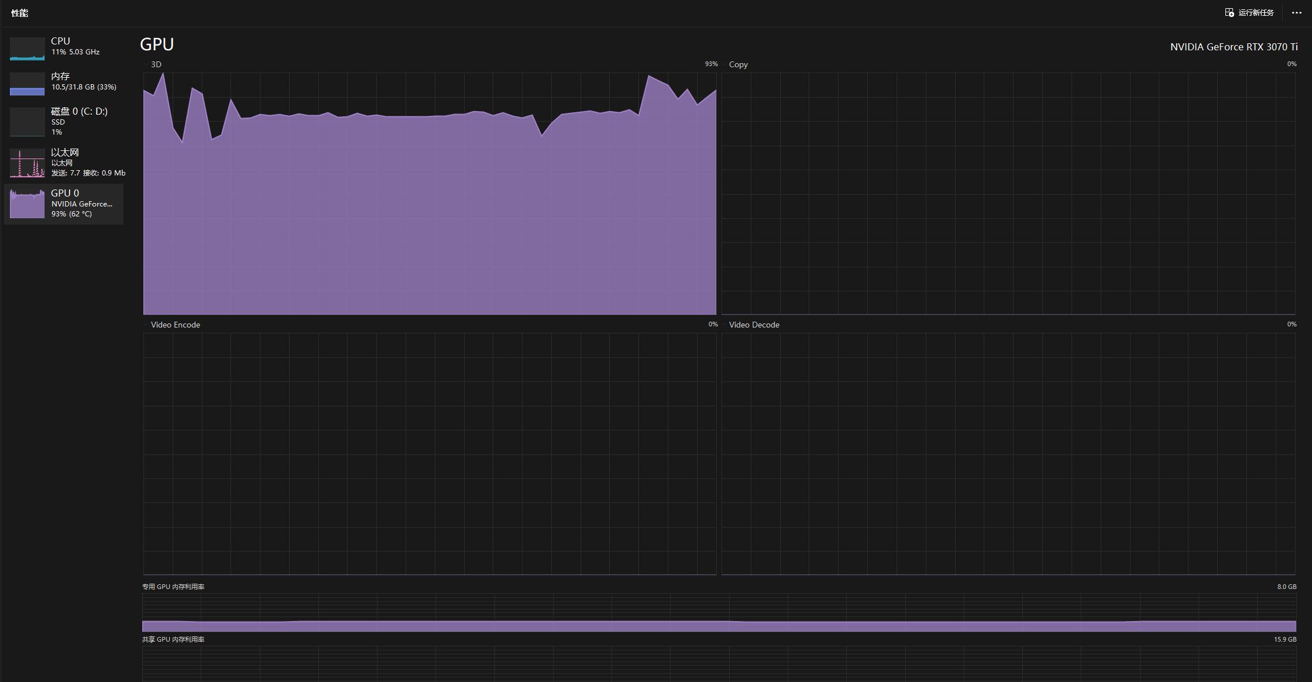This screenshot has width=1312, height=682.
Task: Open the 3D engine dropdown
Action: 152,64
